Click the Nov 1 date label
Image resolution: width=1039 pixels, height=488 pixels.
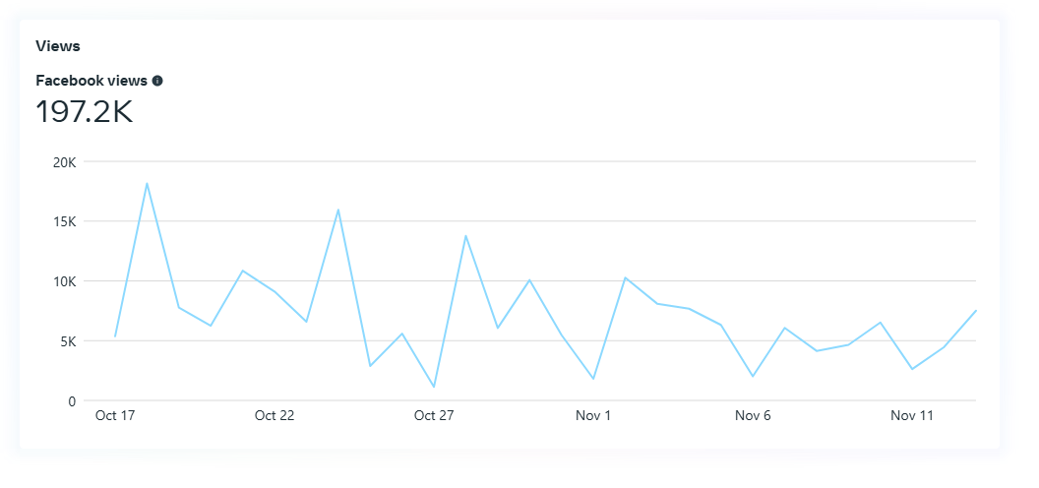pyautogui.click(x=593, y=416)
